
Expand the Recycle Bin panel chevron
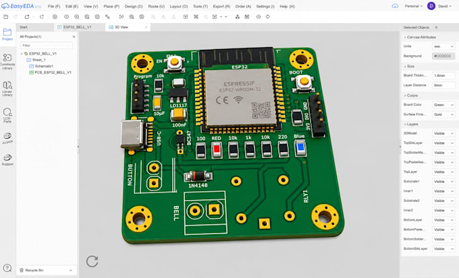pyautogui.click(x=71, y=271)
